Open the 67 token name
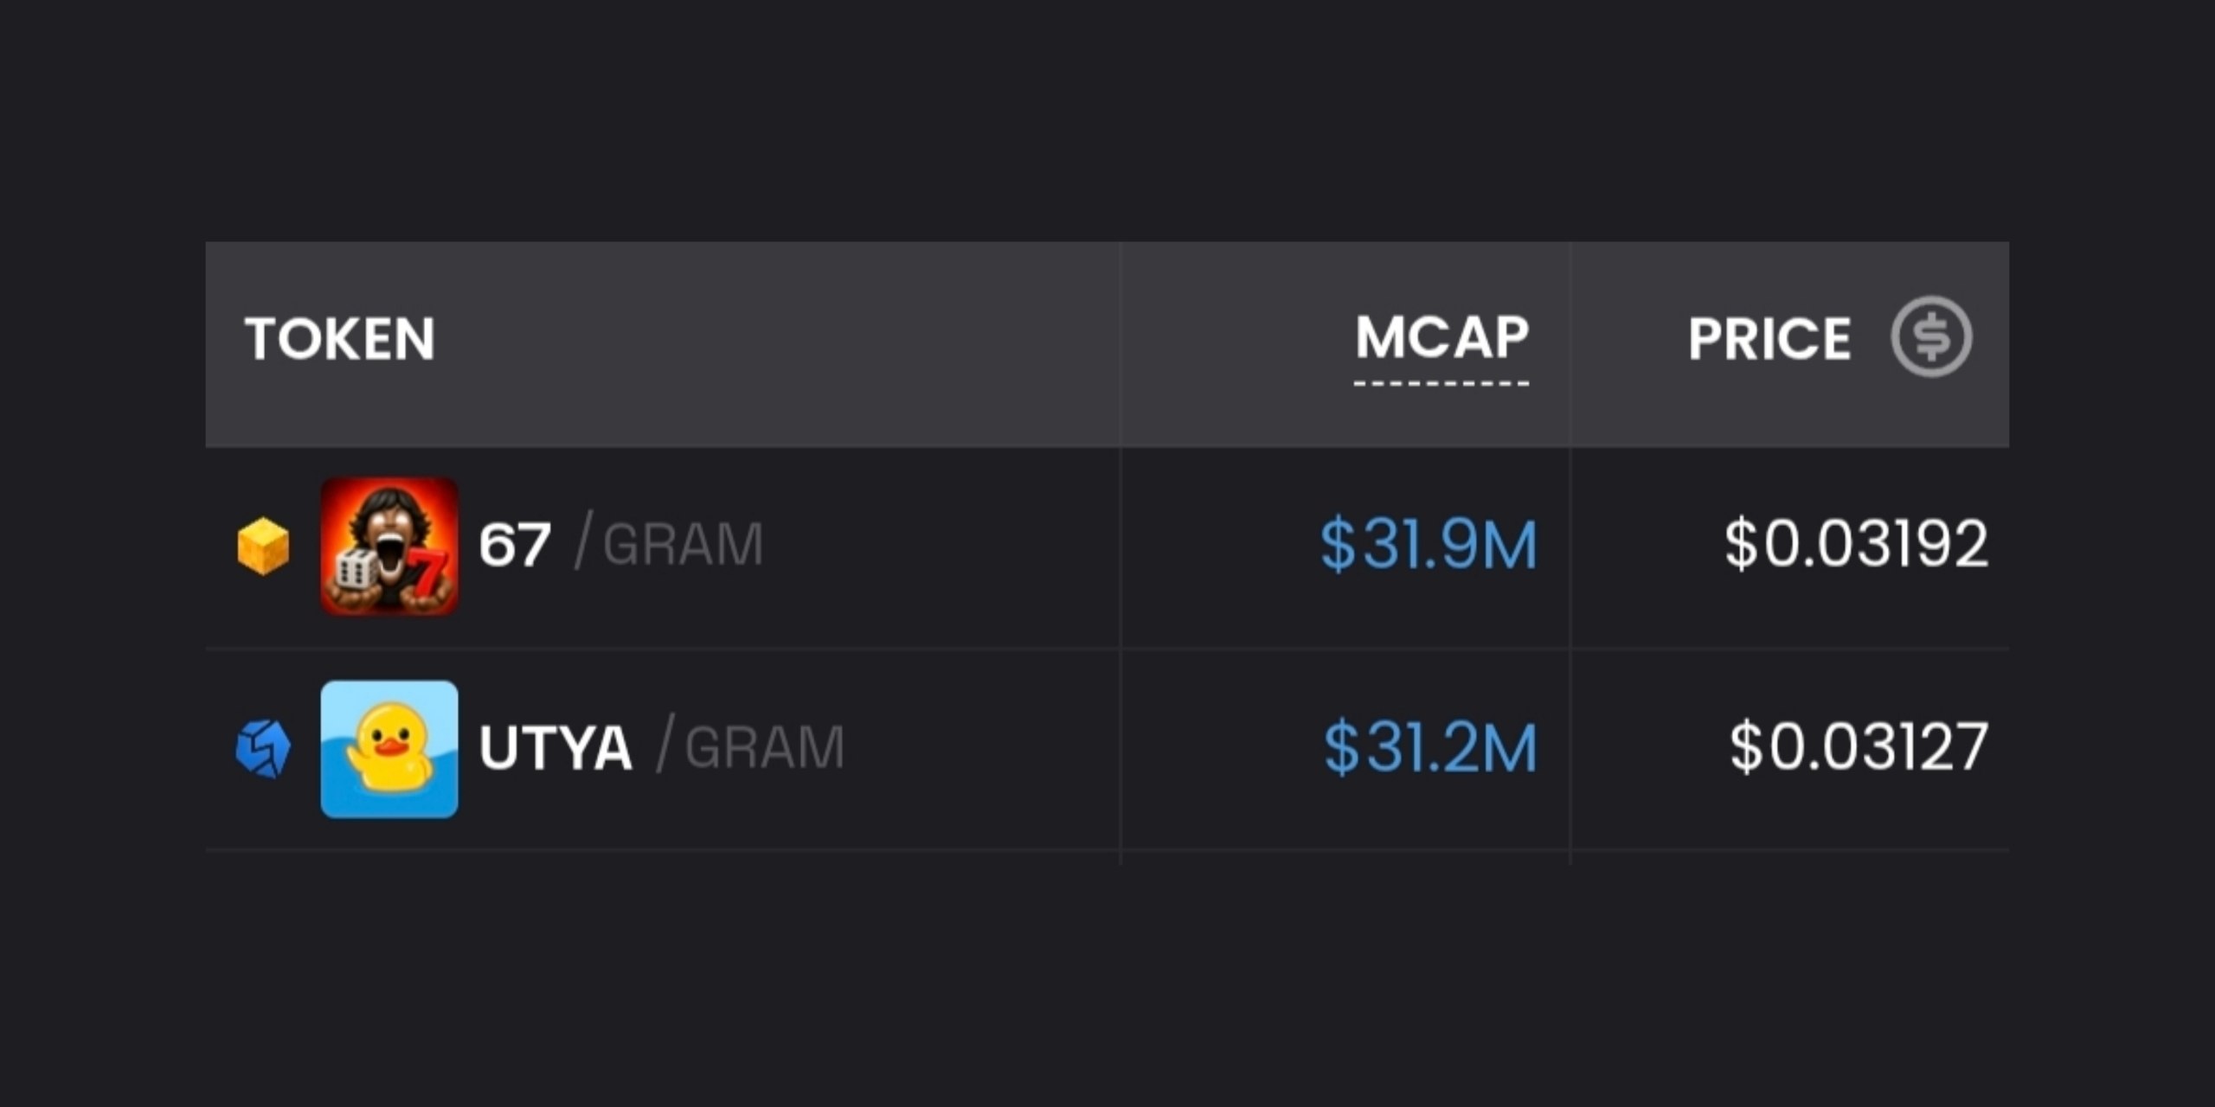This screenshot has height=1107, width=2215. pos(515,545)
